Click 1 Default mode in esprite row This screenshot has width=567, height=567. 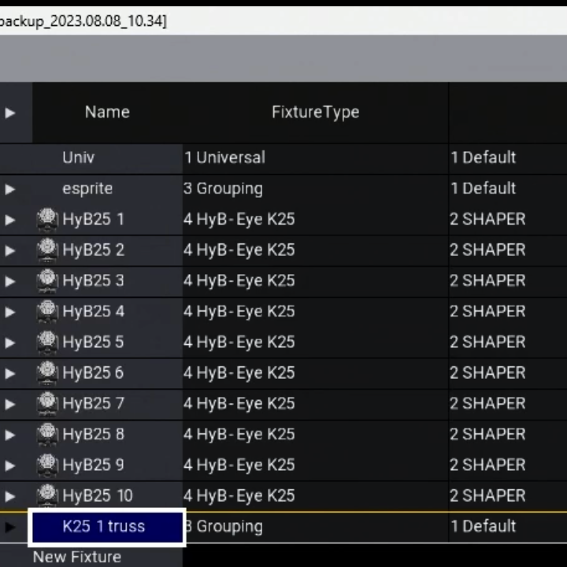[x=508, y=189]
